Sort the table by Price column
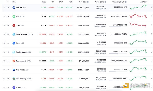Screen dimensions: 153x91 [x=44, y=2]
